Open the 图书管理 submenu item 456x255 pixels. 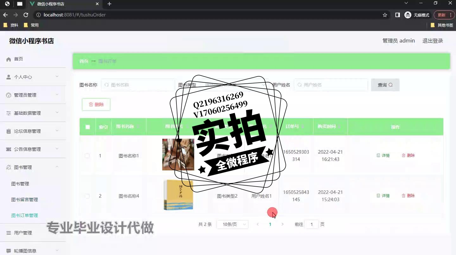pyautogui.click(x=20, y=184)
